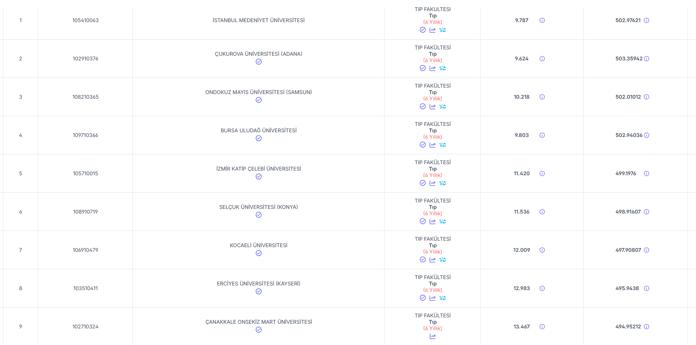Image resolution: width=696 pixels, height=345 pixels.
Task: Click YÖK atlas icon in Kocaeli row
Action: pyautogui.click(x=443, y=260)
